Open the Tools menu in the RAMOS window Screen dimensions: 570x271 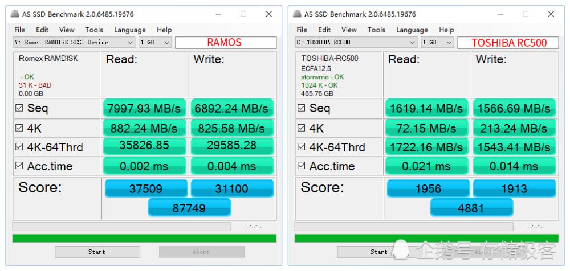[94, 30]
